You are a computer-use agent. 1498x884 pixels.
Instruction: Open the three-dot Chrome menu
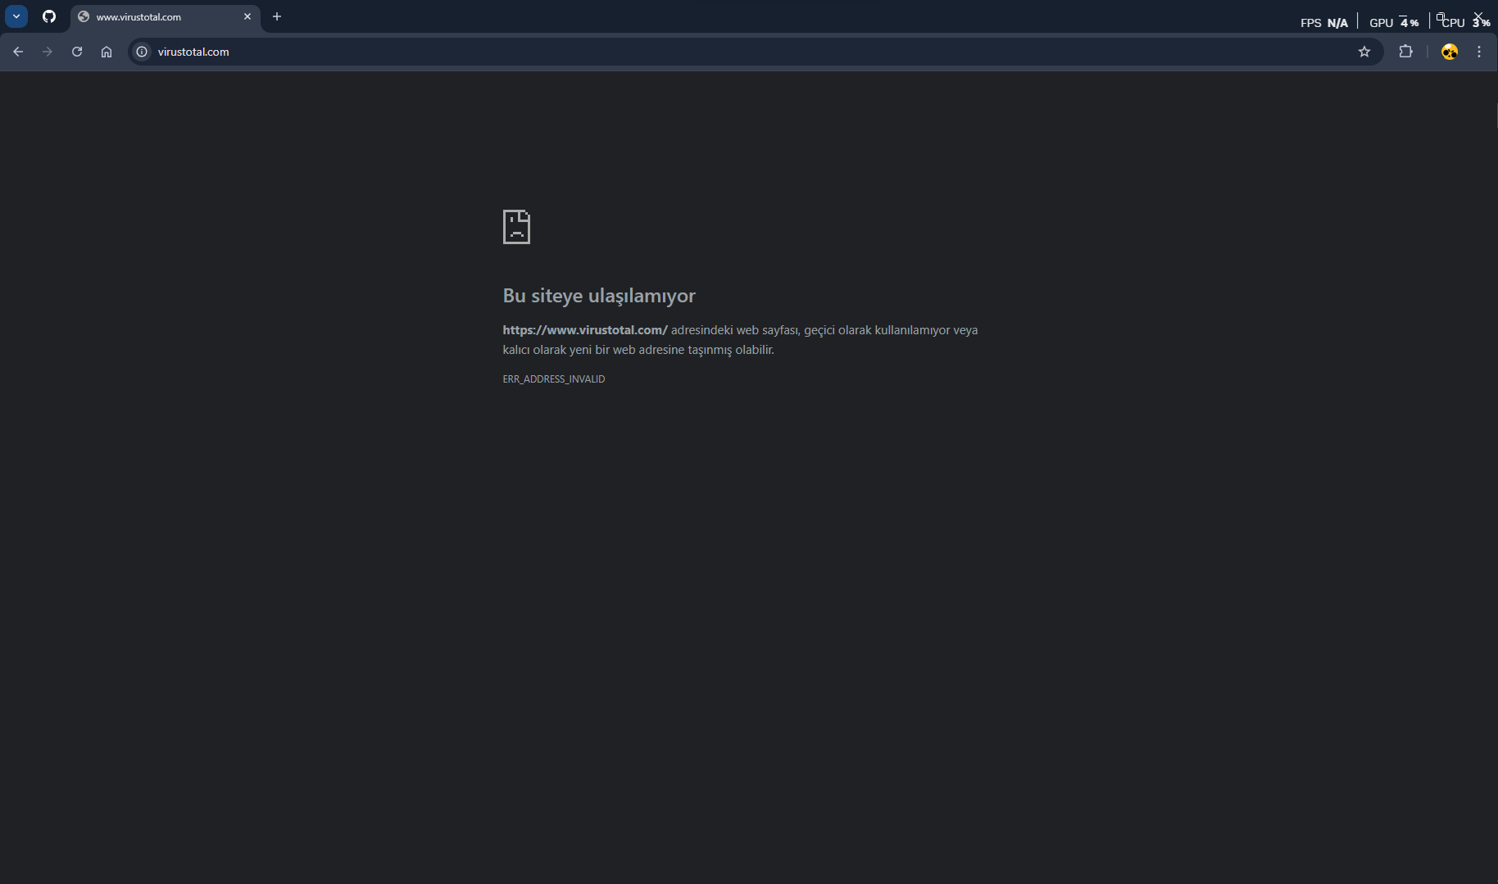[1479, 52]
